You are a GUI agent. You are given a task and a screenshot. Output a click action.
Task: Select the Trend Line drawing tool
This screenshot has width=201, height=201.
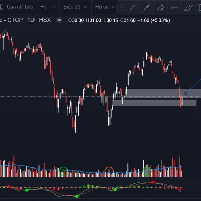tap(133, 8)
